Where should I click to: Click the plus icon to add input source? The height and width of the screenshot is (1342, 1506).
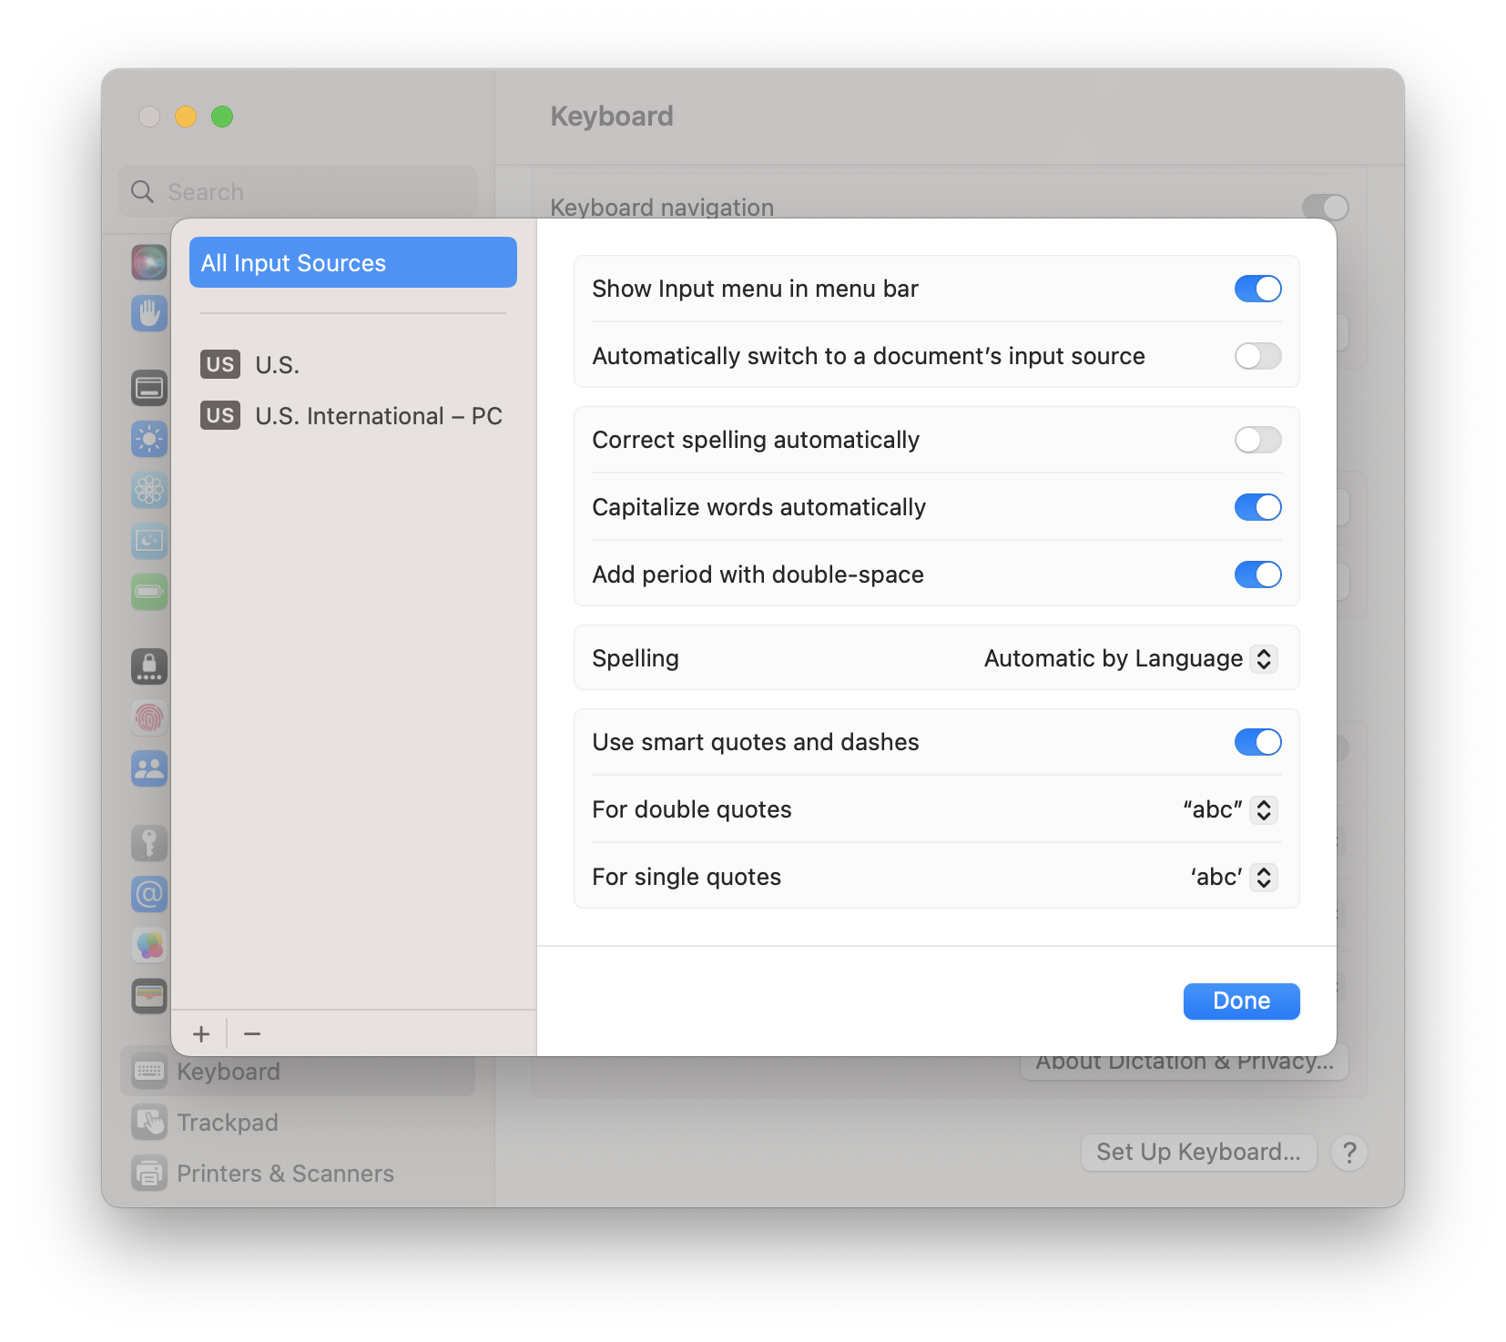(x=201, y=1034)
